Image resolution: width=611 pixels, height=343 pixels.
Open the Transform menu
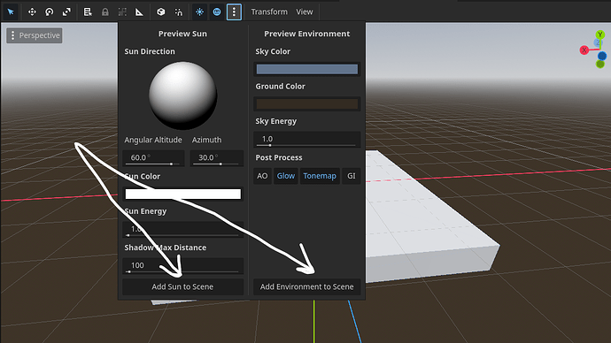269,12
